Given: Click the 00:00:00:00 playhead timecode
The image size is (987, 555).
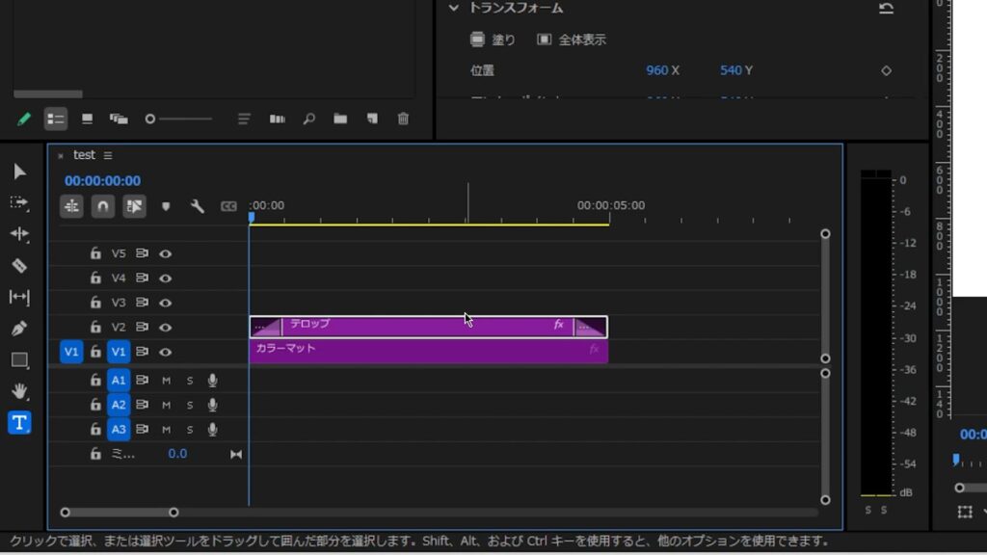Looking at the screenshot, I should 102,180.
